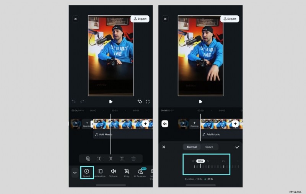Open the AI Remover tool

pyautogui.click(x=140, y=172)
